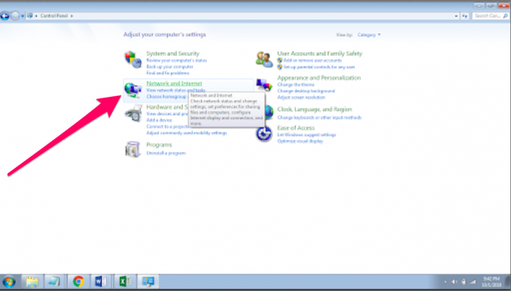Image resolution: width=511 pixels, height=291 pixels.
Task: Open the recent pages dropdown arrow
Action: pyautogui.click(x=23, y=16)
